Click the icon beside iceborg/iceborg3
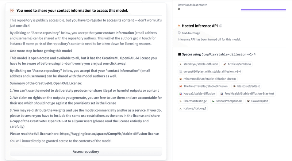Screen dimensions: 292x161 180,108
